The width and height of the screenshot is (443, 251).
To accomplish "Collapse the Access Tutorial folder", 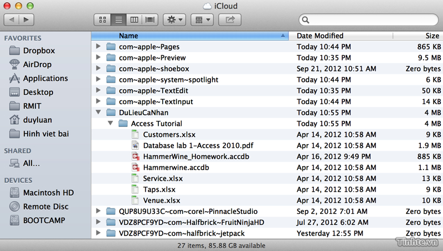I will (110, 123).
